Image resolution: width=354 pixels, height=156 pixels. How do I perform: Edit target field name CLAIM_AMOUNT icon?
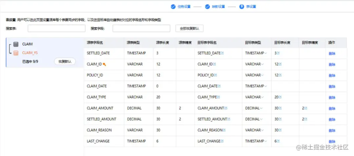tap(226, 108)
